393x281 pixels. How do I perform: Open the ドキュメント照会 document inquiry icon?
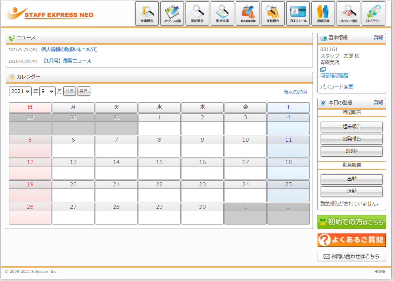pyautogui.click(x=348, y=13)
